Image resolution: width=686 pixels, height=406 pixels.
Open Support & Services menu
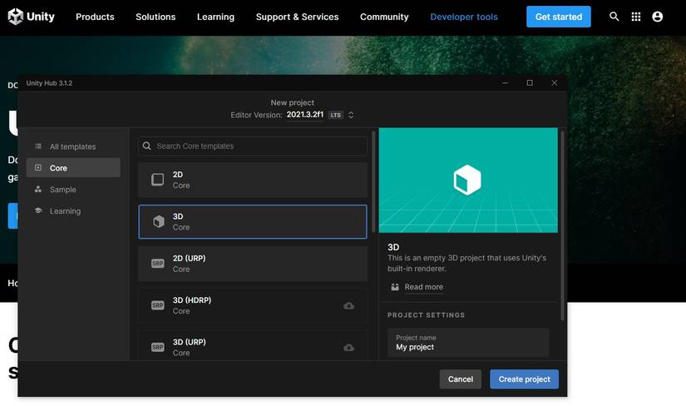click(297, 17)
